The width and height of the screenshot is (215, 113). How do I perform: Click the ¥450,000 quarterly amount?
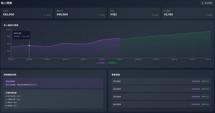click(196, 104)
